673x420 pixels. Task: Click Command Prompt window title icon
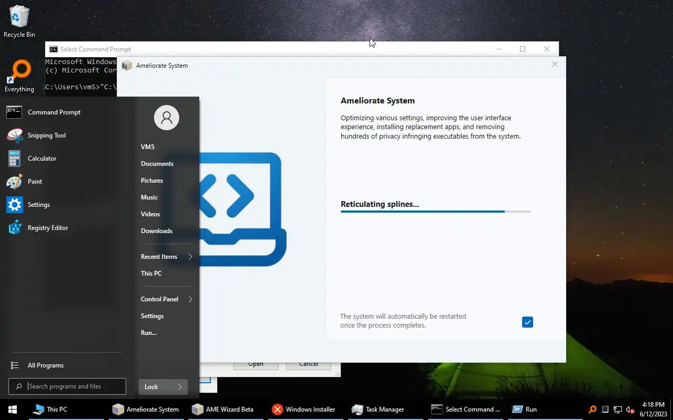[54, 49]
